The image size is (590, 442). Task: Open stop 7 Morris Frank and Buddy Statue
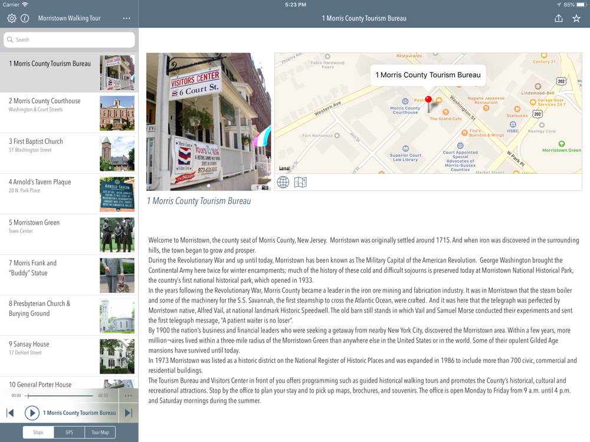(x=69, y=275)
